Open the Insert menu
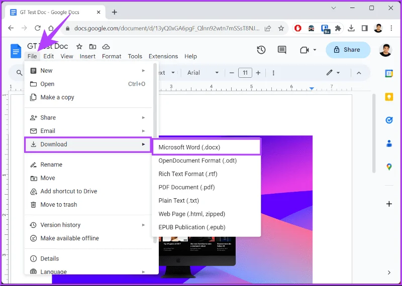 tap(87, 56)
